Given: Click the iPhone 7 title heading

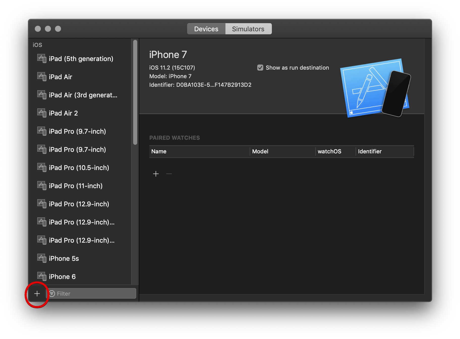Looking at the screenshot, I should point(168,54).
